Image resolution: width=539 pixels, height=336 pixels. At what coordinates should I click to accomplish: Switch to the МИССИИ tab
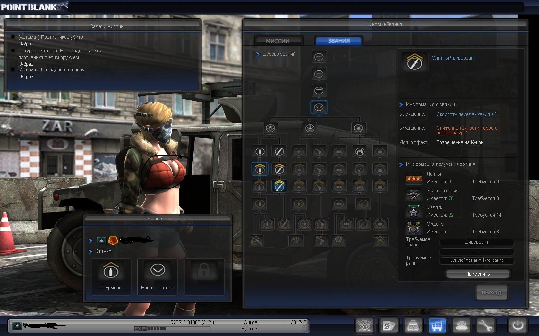[x=278, y=41]
